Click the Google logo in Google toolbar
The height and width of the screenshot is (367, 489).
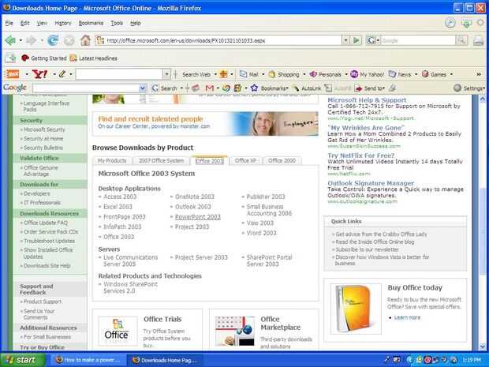(15, 88)
